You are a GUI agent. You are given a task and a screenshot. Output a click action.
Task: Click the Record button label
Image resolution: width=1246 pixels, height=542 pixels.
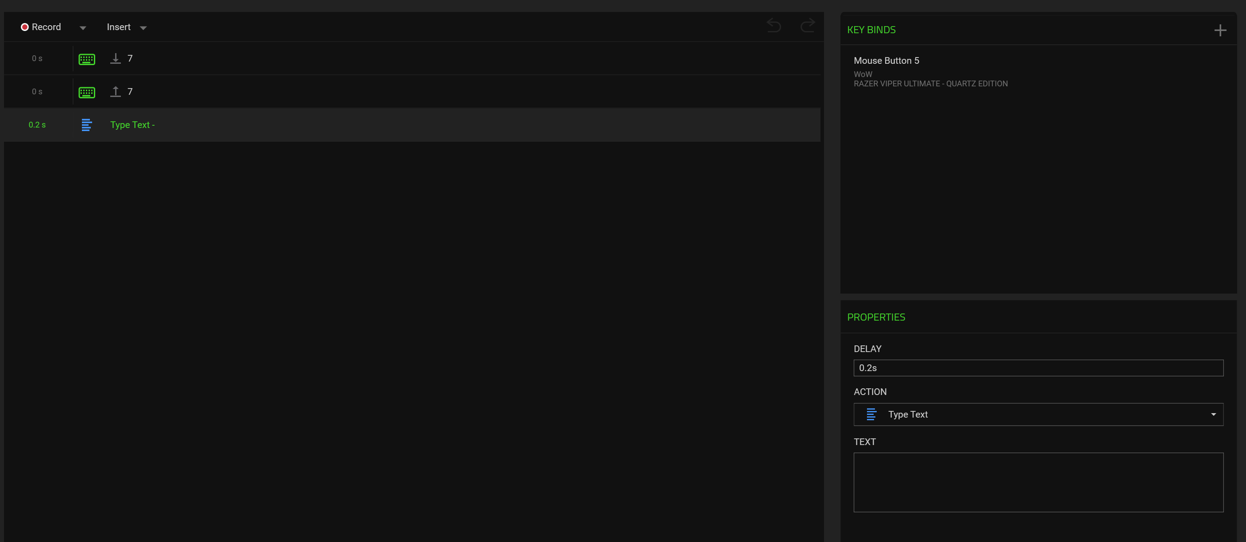[x=46, y=27]
